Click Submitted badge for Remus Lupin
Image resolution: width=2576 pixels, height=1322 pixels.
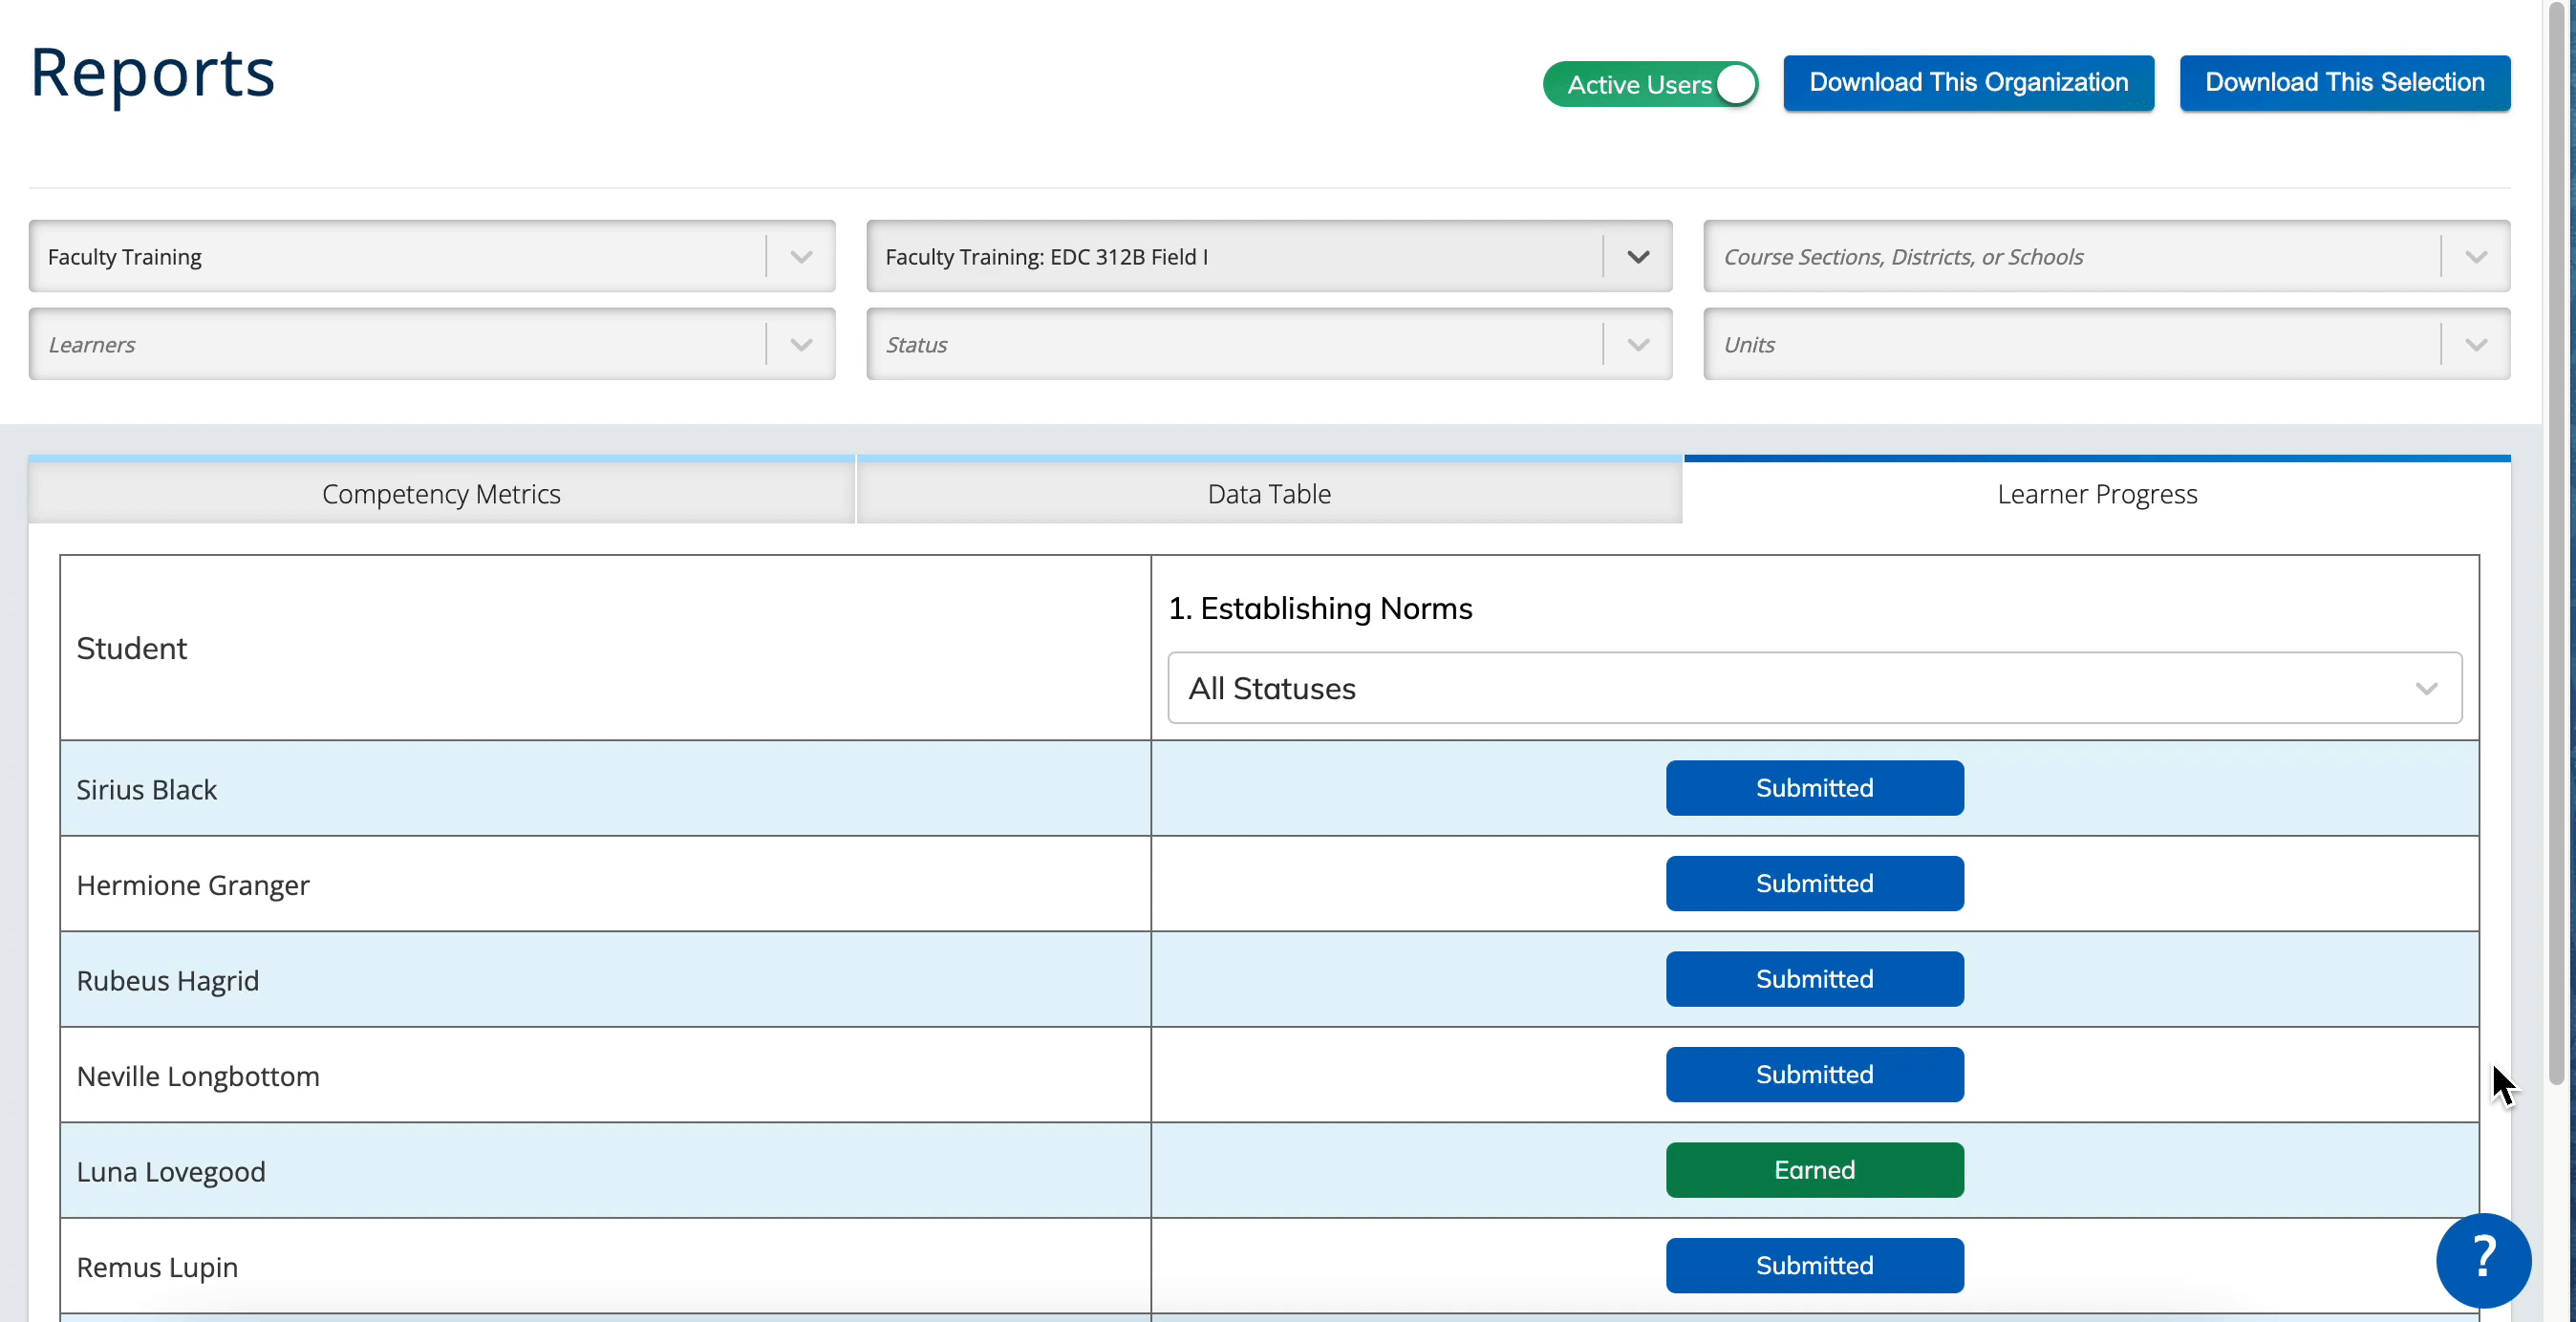click(x=1814, y=1265)
